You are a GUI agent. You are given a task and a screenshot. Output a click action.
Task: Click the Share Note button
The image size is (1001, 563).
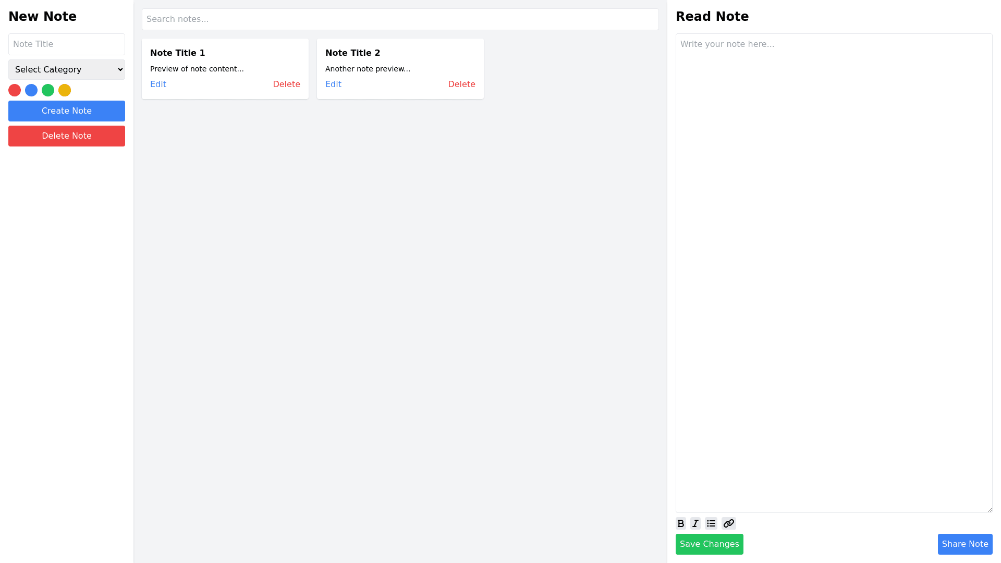(965, 544)
